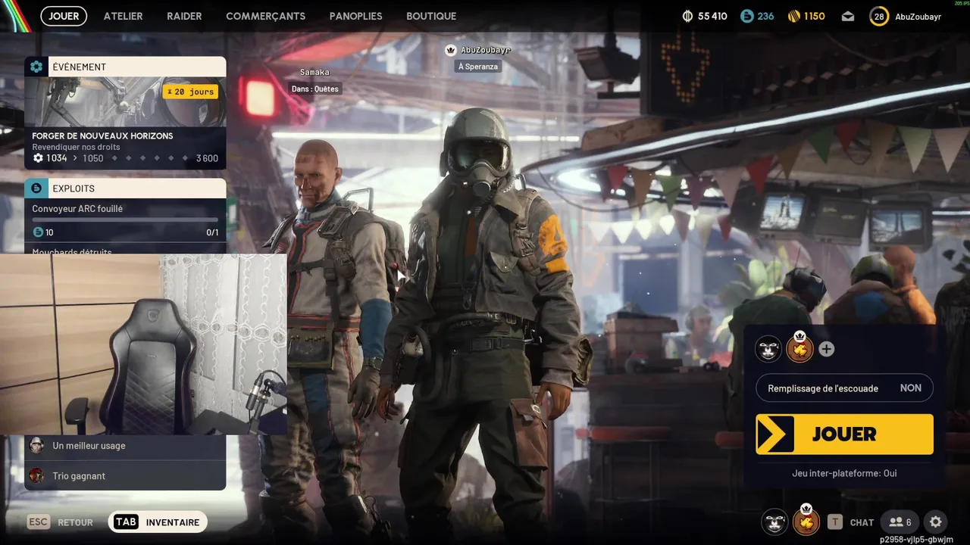Toggle Remplissage de l'escouade NON

point(844,388)
